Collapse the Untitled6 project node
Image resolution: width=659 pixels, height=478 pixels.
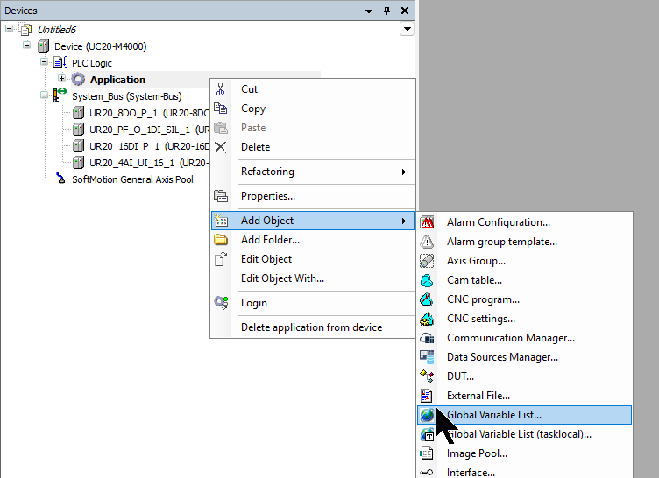point(10,29)
